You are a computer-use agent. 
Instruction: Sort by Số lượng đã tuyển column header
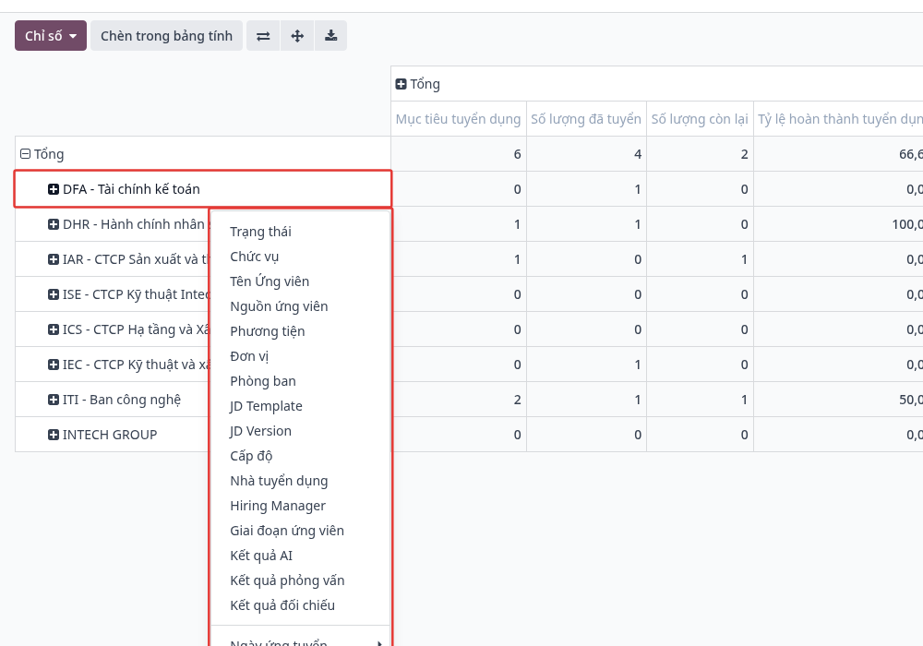(x=586, y=119)
